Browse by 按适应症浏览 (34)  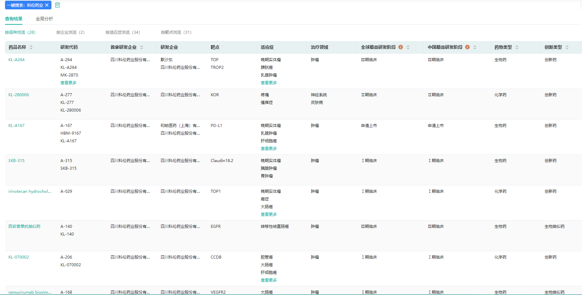coord(123,32)
